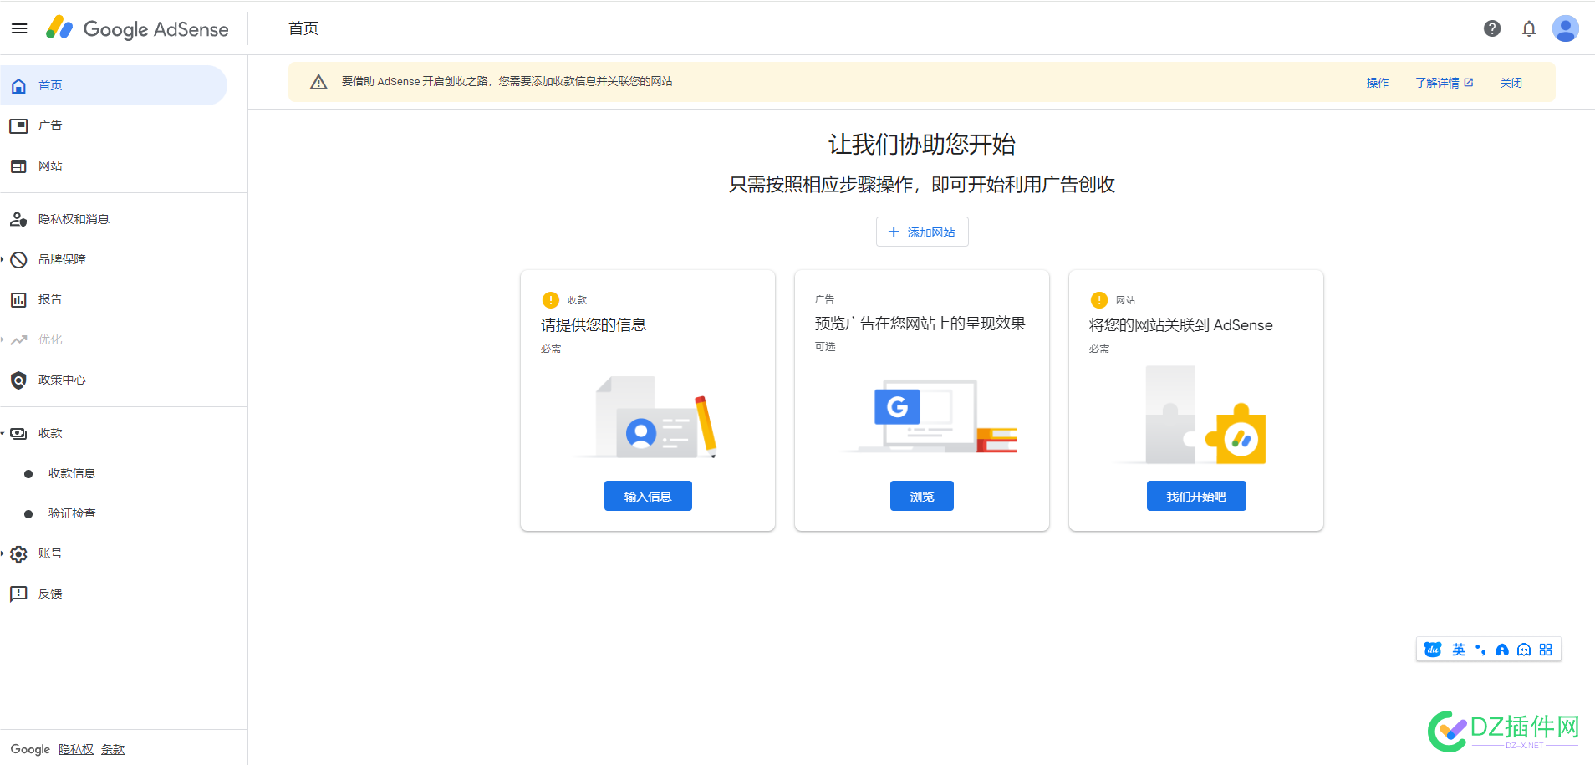Click 操作 in the warning banner

click(1378, 83)
